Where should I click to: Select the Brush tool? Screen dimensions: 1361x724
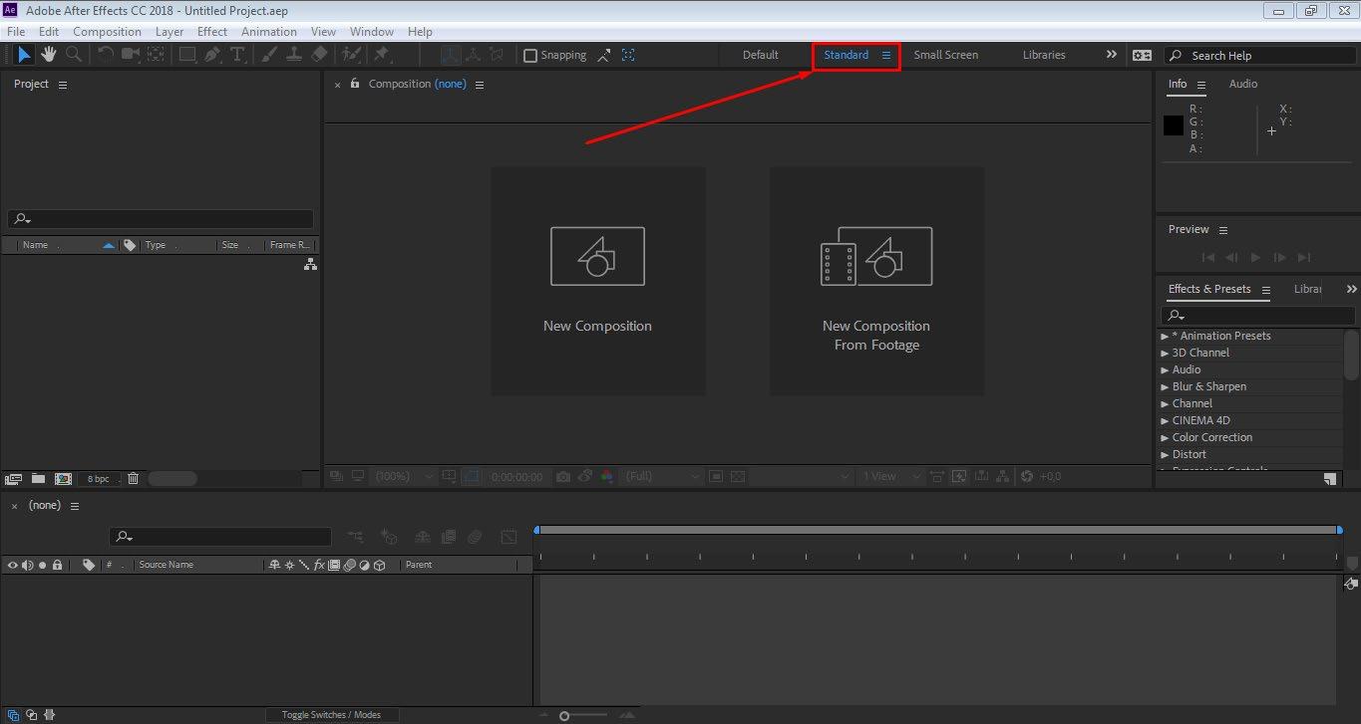click(x=269, y=55)
